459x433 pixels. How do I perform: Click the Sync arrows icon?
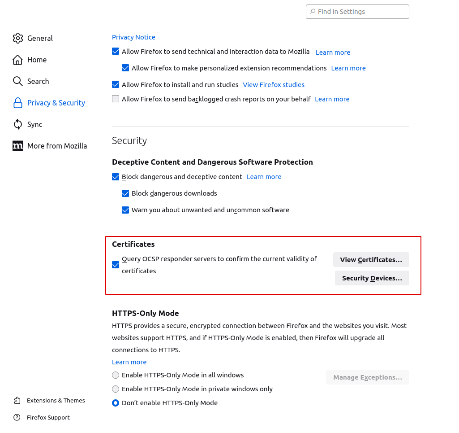click(17, 124)
